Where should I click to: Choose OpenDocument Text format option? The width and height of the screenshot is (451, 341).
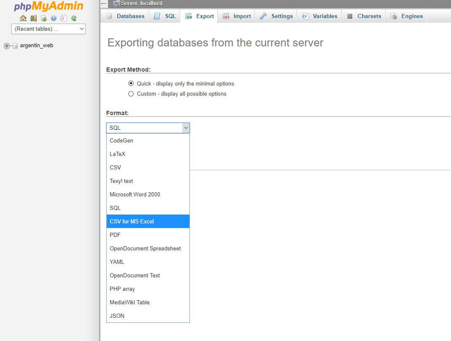pyautogui.click(x=148, y=276)
